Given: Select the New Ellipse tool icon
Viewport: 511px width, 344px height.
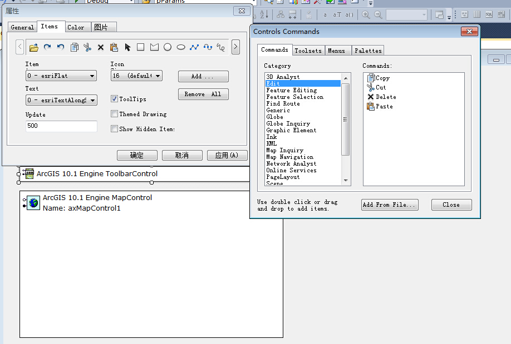Looking at the screenshot, I should click(x=181, y=47).
